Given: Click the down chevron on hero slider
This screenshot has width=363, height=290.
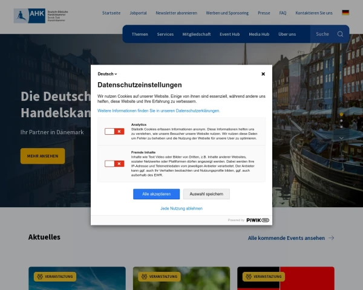Looking at the screenshot, I should click(x=341, y=138).
